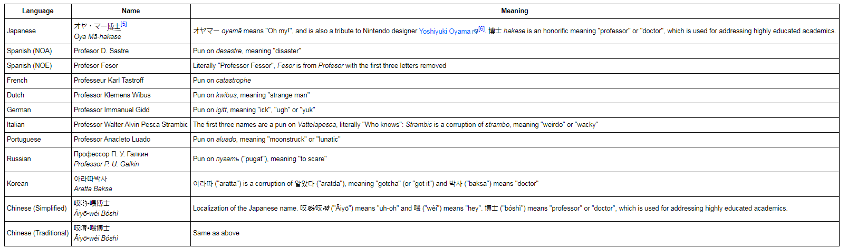Select the Name column header
This screenshot has height=248, width=848.
pos(131,11)
